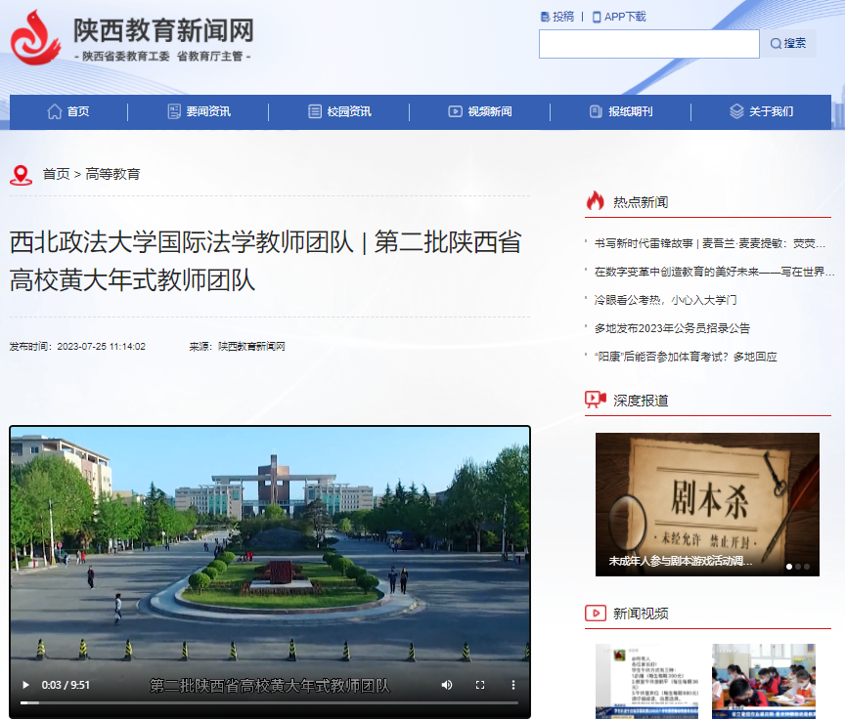Image resolution: width=845 pixels, height=720 pixels.
Task: Click the 高等教育 breadcrumb link
Action: coord(112,174)
